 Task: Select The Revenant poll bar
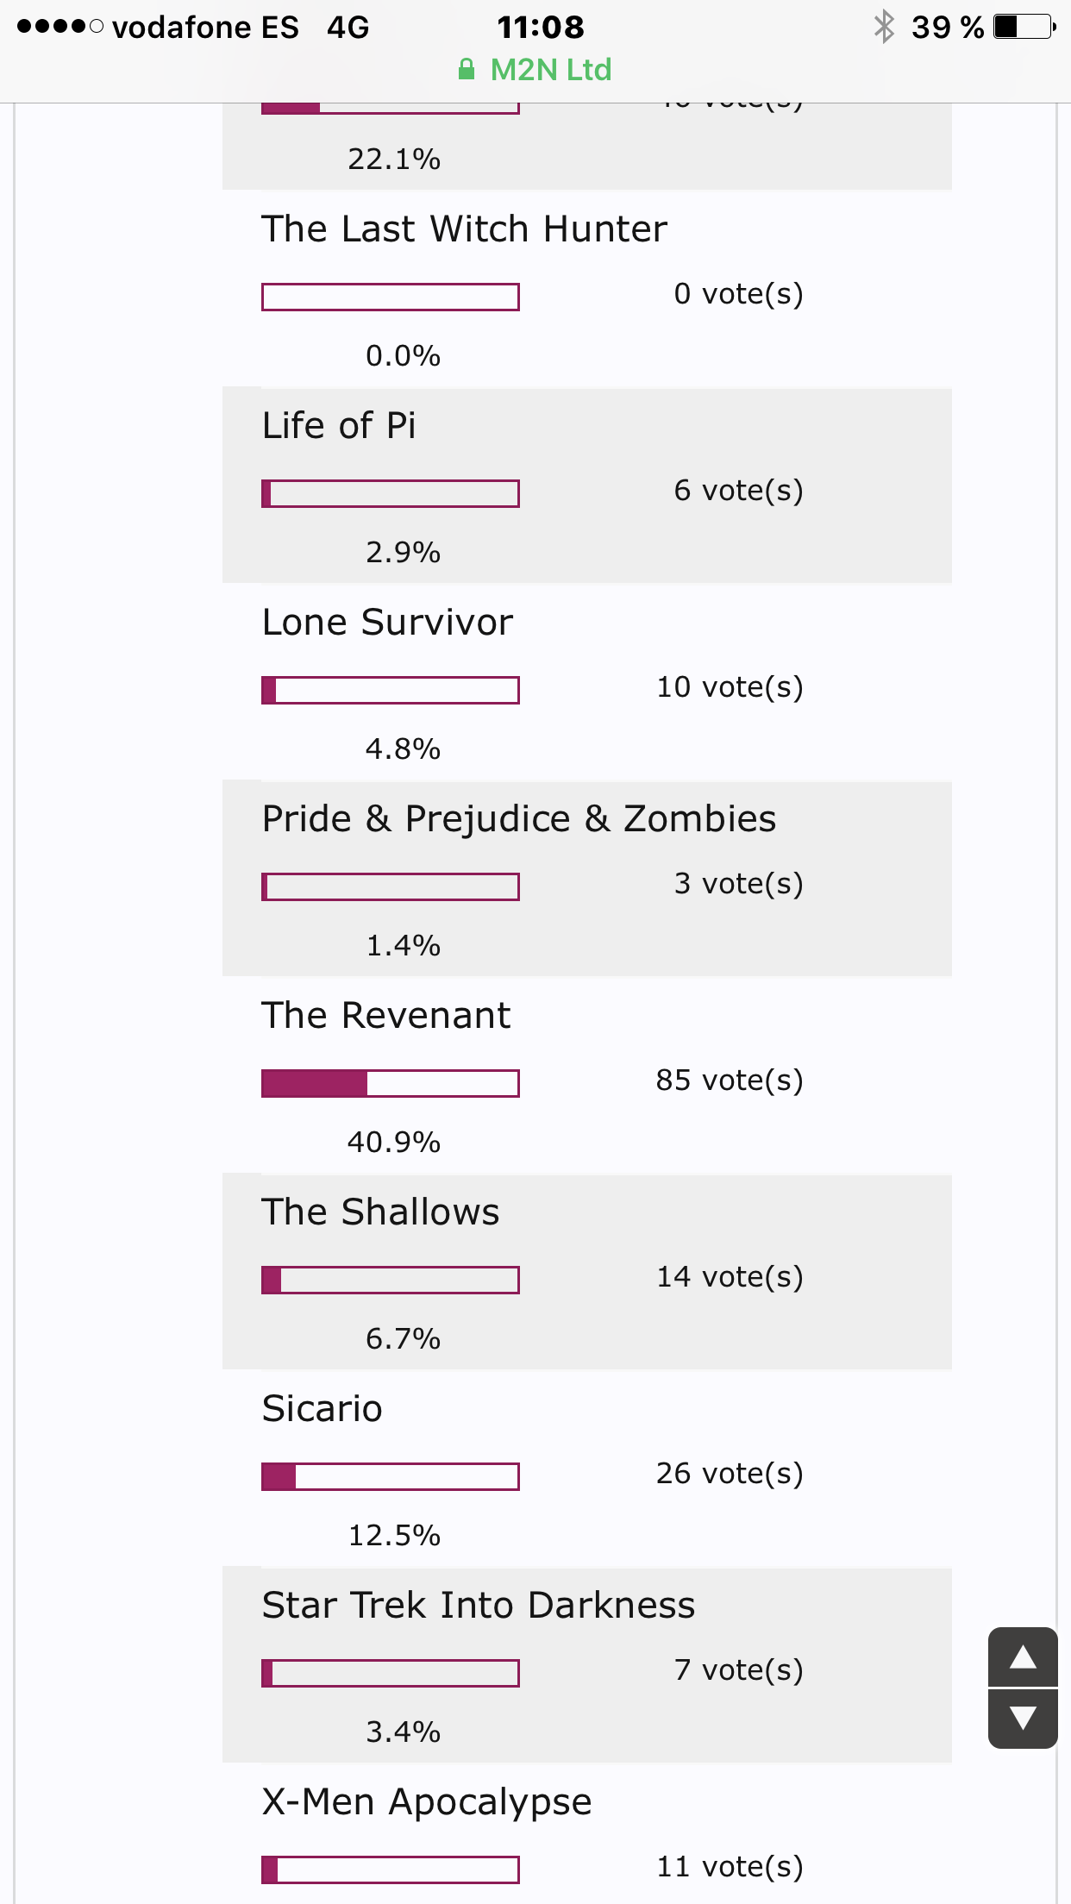(x=391, y=1083)
